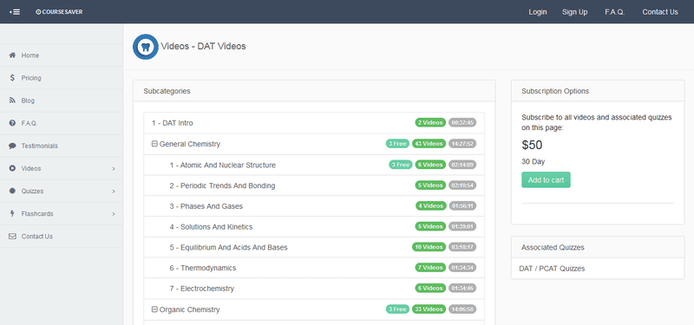Click the sidebar Contact Us envelope icon
The width and height of the screenshot is (694, 325).
12,237
